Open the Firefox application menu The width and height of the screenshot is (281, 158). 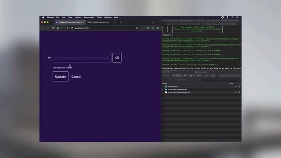[x=50, y=18]
